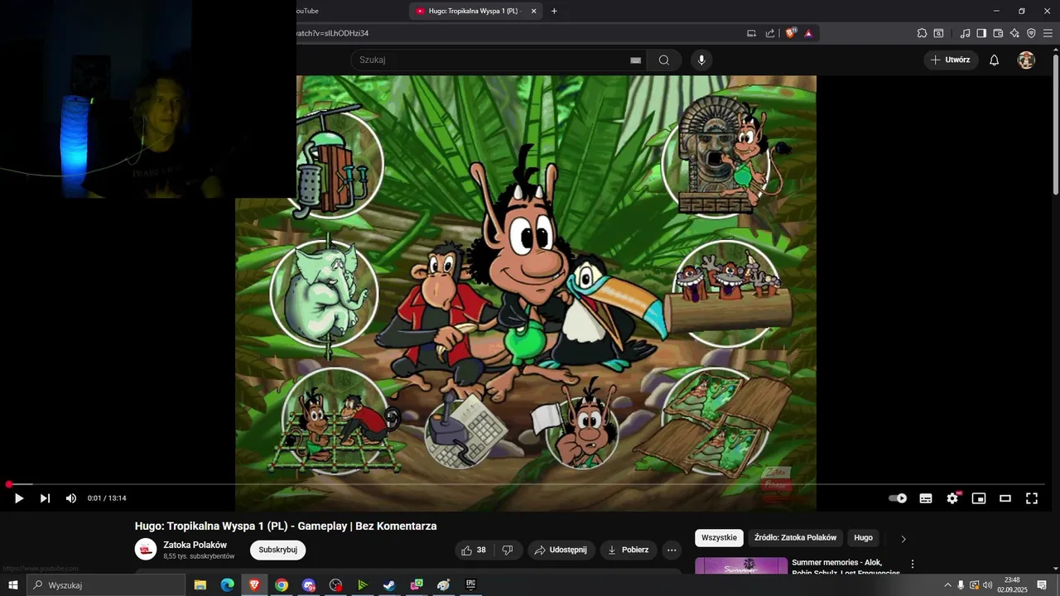Viewport: 1060px width, 596px height.
Task: Open Brave playlist music icon
Action: point(965,33)
